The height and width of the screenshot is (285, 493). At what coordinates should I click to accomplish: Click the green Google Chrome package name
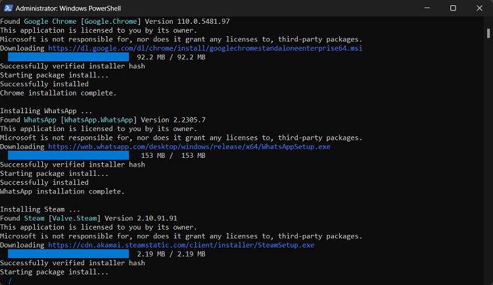click(51, 22)
